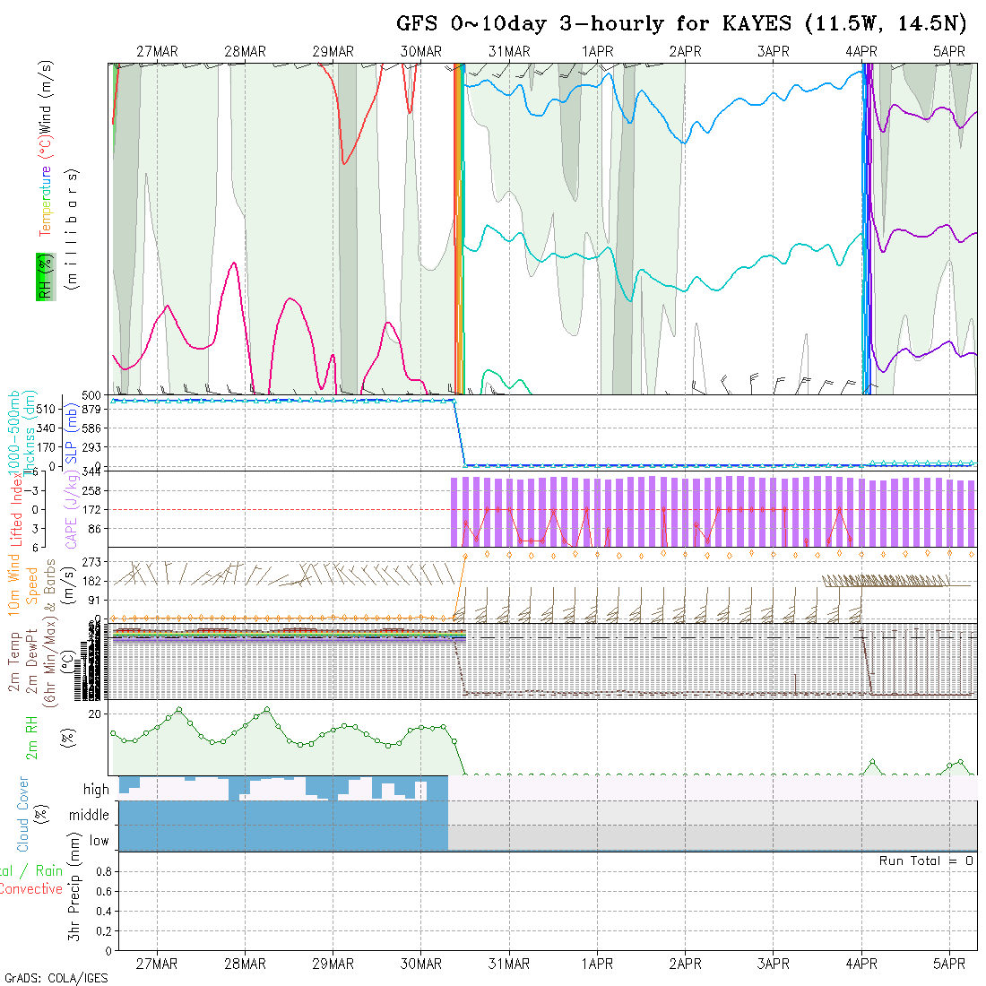Select the "low" cloud cover row label
The height and width of the screenshot is (986, 986).
coord(99,841)
